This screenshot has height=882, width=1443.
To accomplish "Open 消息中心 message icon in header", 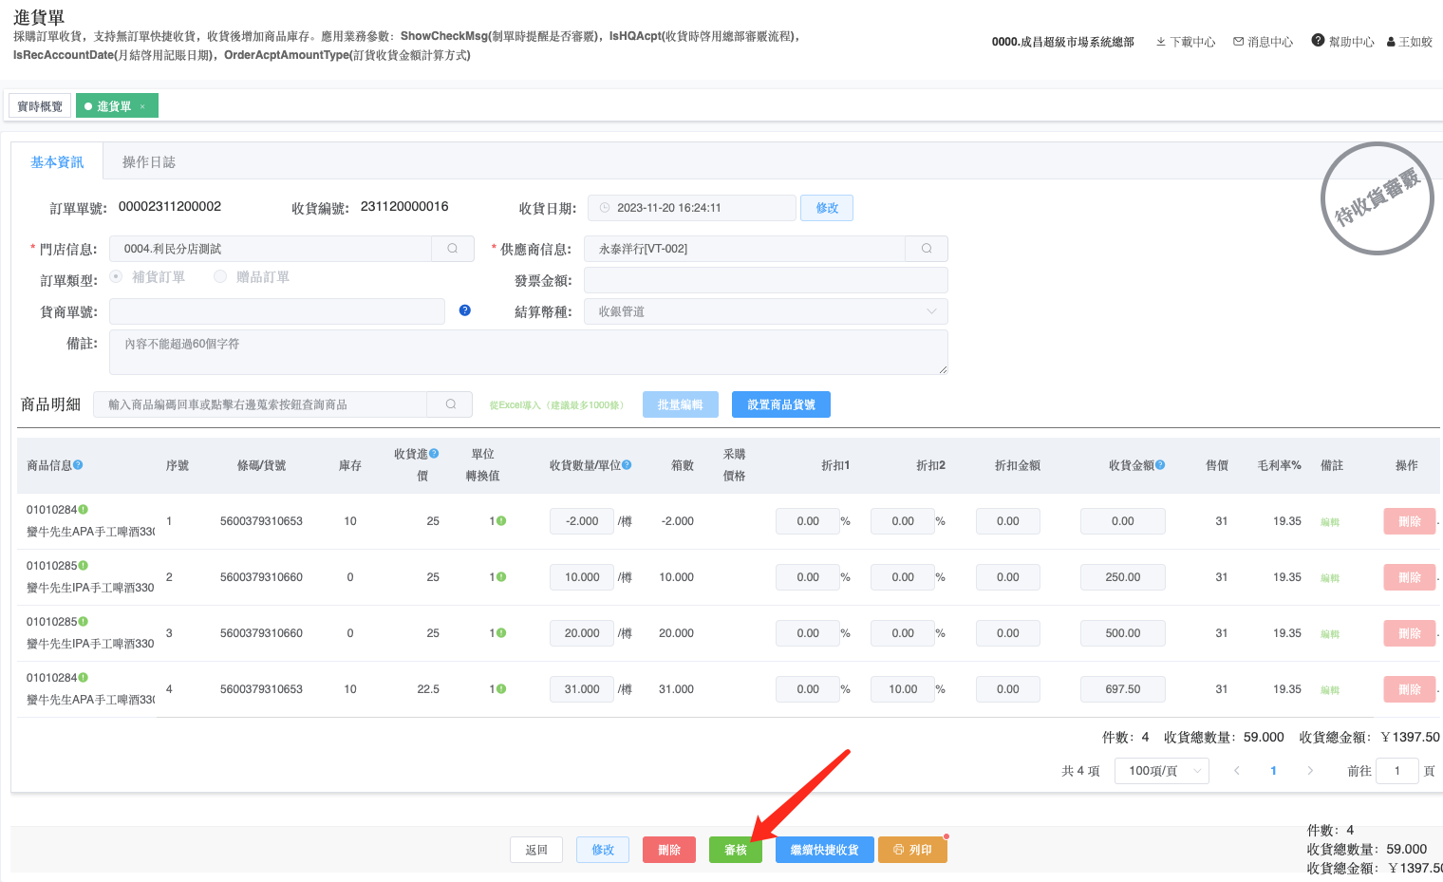I will click(x=1238, y=42).
